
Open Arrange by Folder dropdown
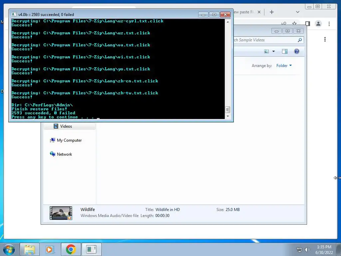[x=284, y=66]
